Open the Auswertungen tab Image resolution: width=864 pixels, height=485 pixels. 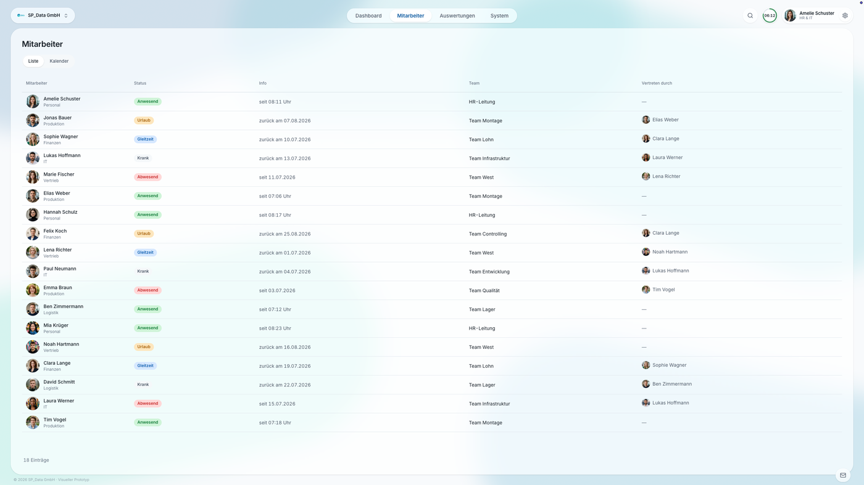click(x=457, y=15)
